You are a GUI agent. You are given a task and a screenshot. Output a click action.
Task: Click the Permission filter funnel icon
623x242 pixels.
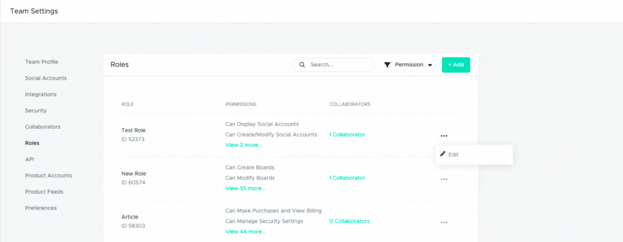[387, 65]
